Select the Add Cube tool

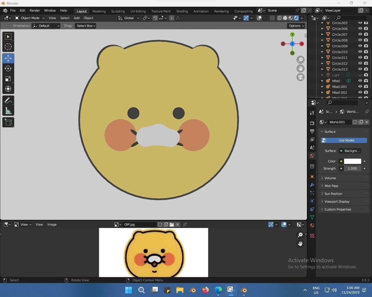pos(8,122)
